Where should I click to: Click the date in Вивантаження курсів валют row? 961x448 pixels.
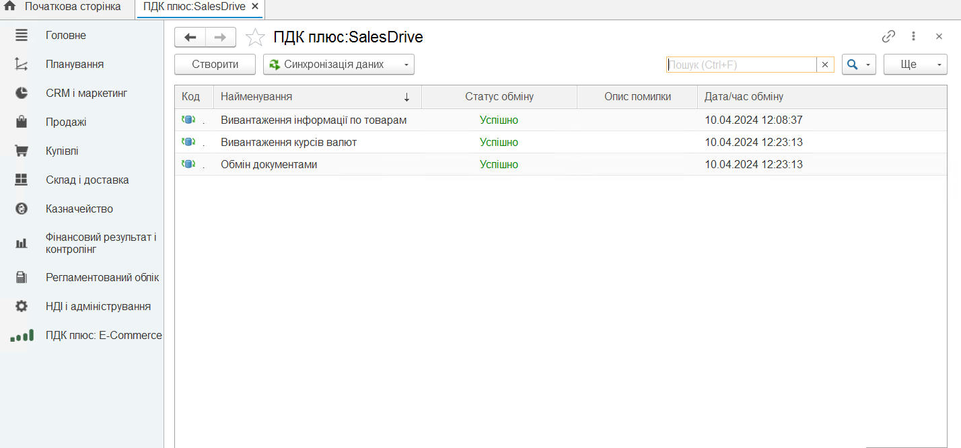click(754, 143)
